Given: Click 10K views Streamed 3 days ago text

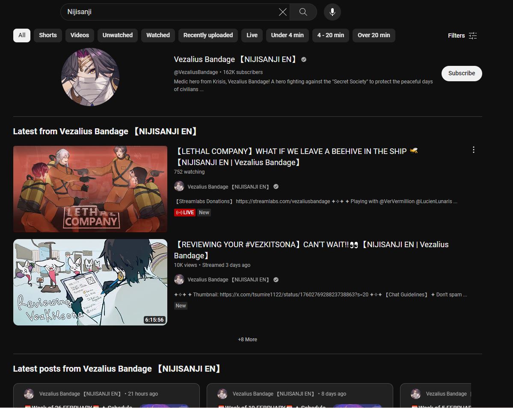Looking at the screenshot, I should tap(212, 265).
